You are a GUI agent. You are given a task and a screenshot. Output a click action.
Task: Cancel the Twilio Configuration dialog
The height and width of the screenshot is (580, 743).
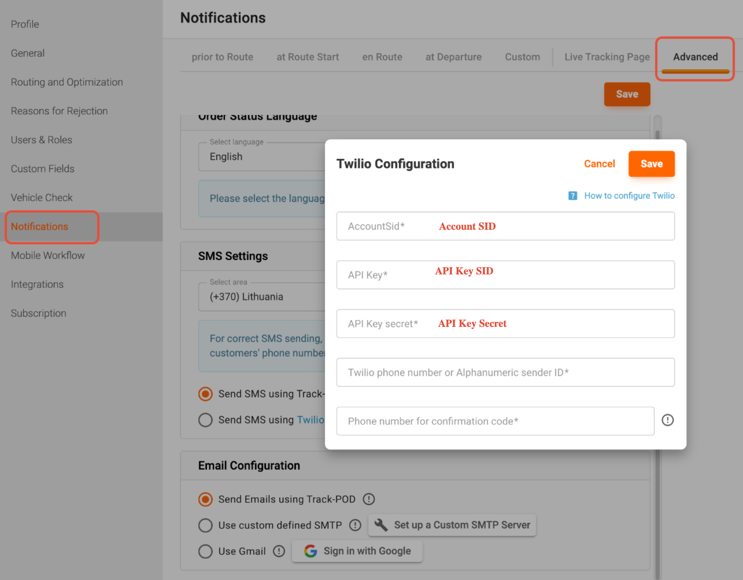599,164
